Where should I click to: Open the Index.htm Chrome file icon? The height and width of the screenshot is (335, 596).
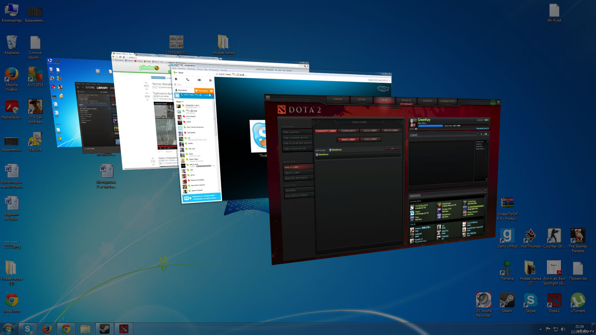[x=12, y=303]
